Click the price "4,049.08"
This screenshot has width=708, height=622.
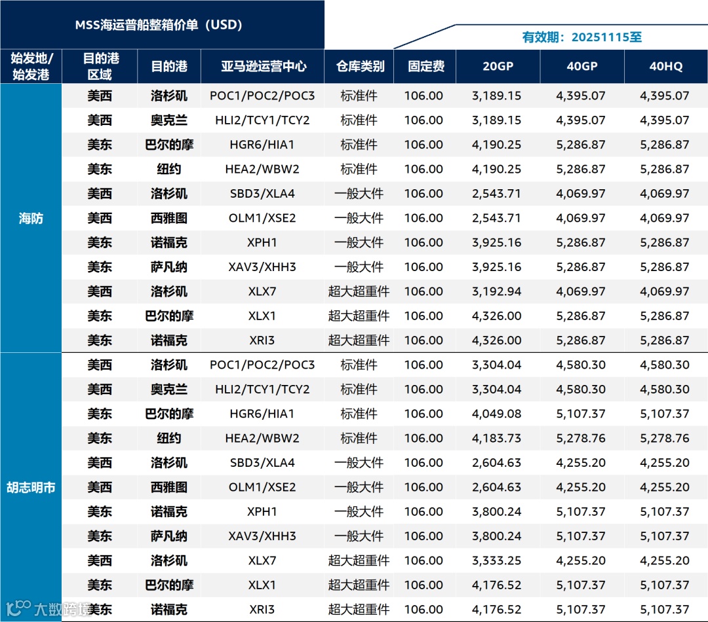(497, 414)
